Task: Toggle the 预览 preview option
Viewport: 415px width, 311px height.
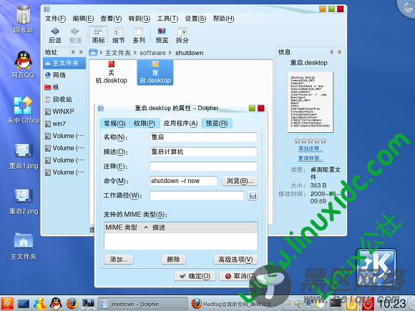Action: (x=162, y=35)
